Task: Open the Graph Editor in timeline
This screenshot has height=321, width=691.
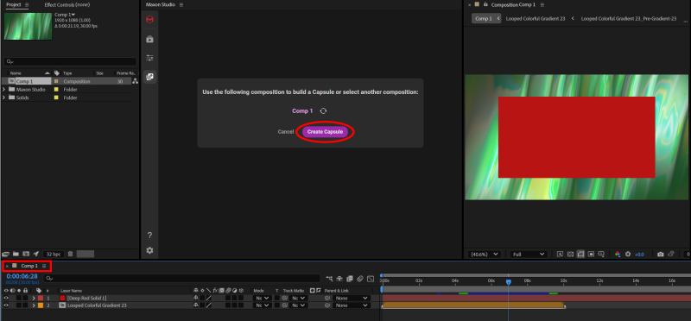Action: pos(371,279)
